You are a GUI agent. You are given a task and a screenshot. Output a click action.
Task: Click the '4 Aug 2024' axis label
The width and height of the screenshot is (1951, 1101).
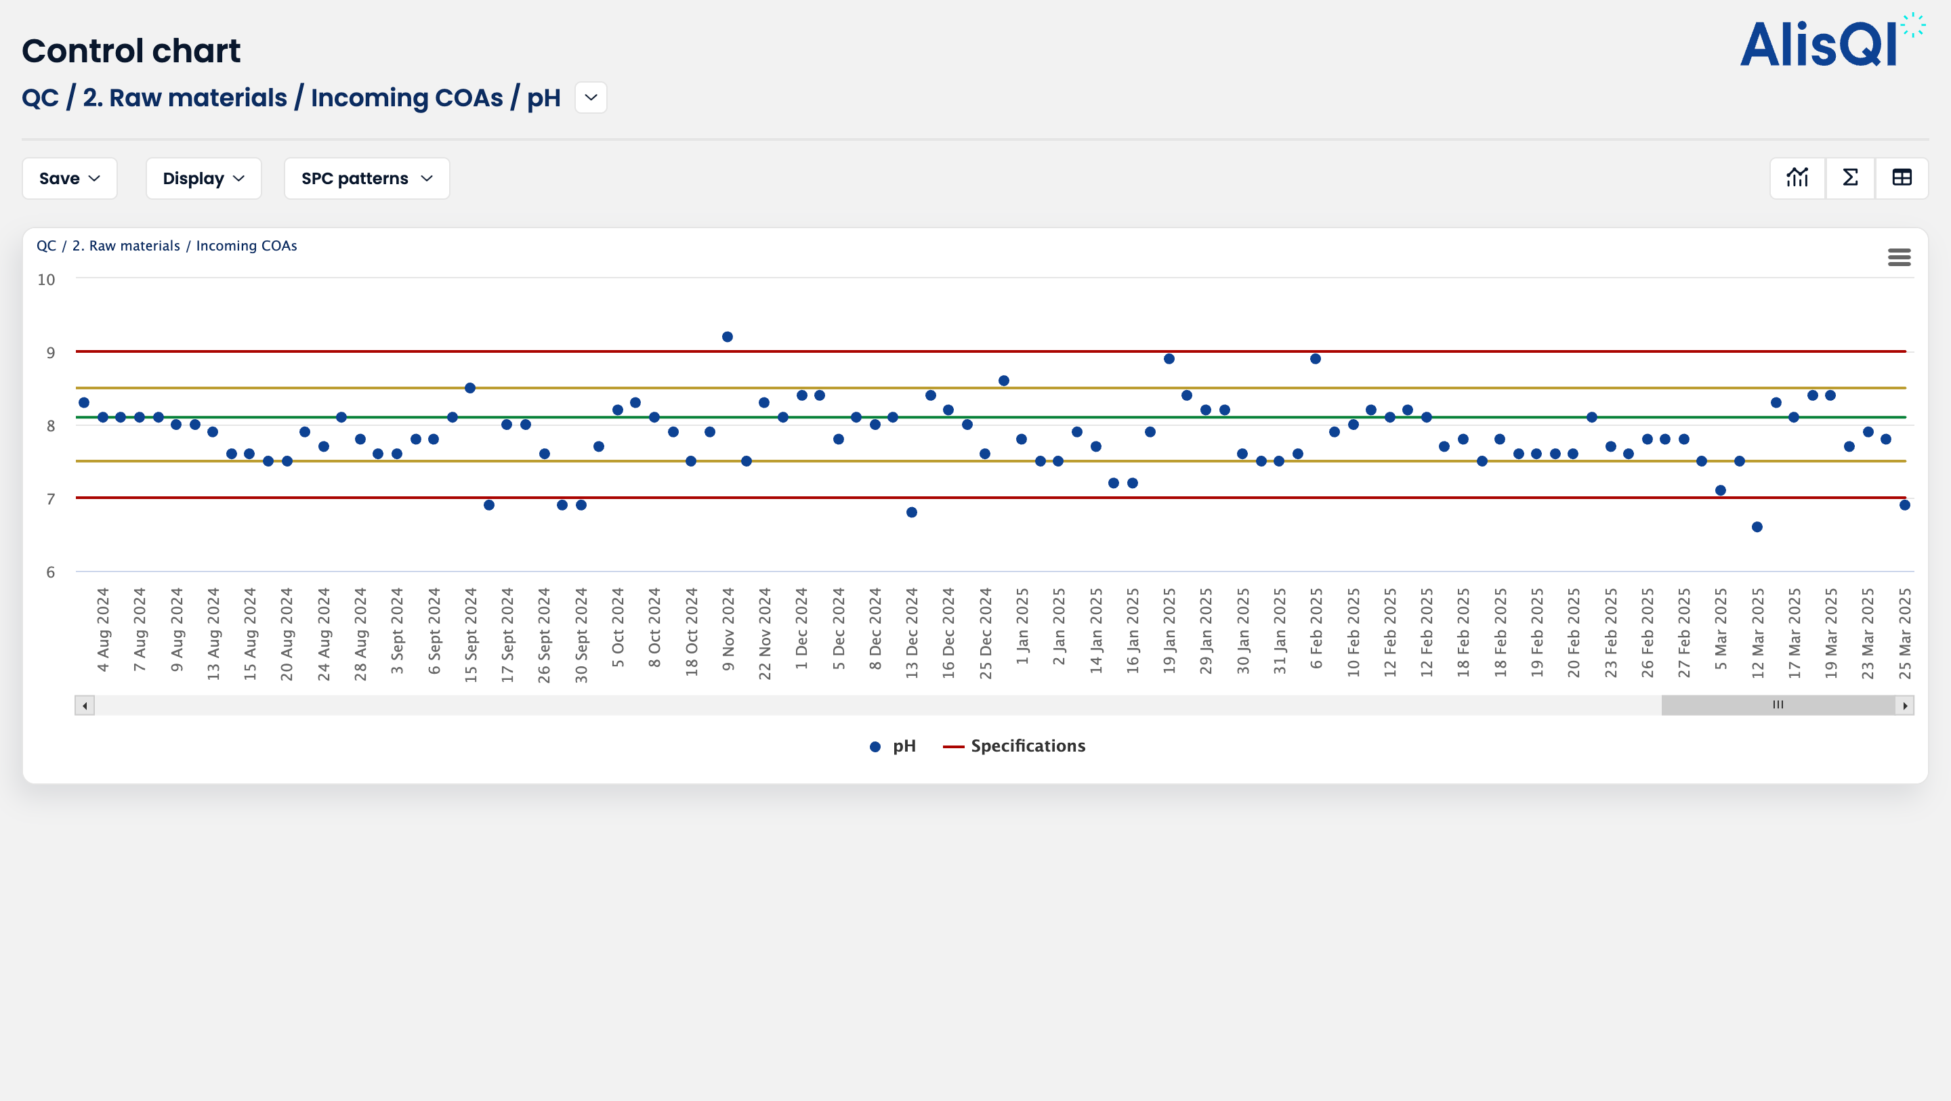[103, 629]
